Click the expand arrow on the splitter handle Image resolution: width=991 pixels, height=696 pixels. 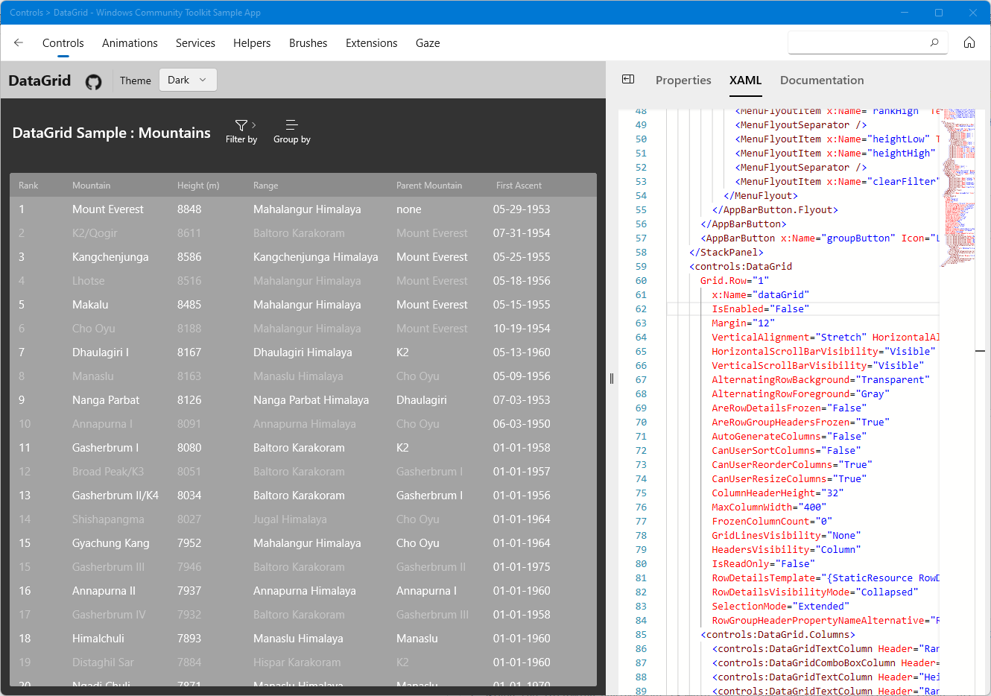(x=612, y=378)
